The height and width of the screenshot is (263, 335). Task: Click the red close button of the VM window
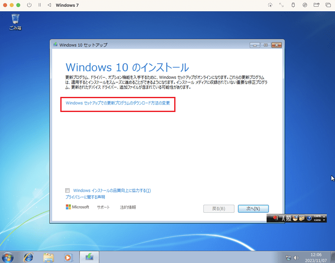(x=5, y=5)
